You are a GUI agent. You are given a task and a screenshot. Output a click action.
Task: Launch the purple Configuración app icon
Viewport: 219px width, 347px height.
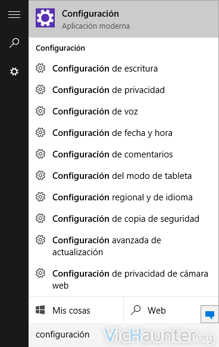pyautogui.click(x=45, y=18)
